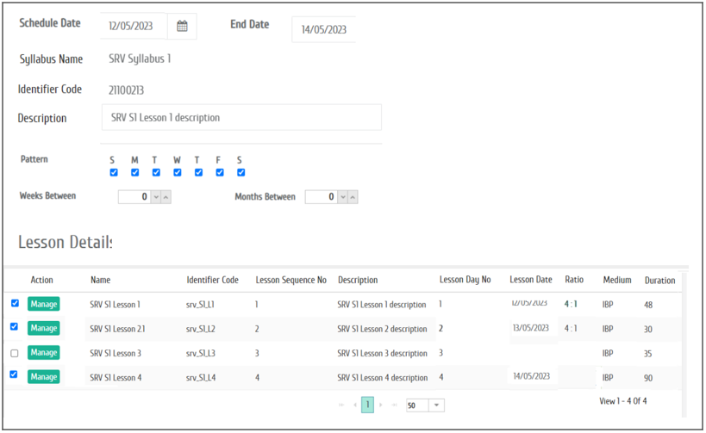Image resolution: width=706 pixels, height=433 pixels.
Task: Increase the Months Between value
Action: (x=353, y=197)
